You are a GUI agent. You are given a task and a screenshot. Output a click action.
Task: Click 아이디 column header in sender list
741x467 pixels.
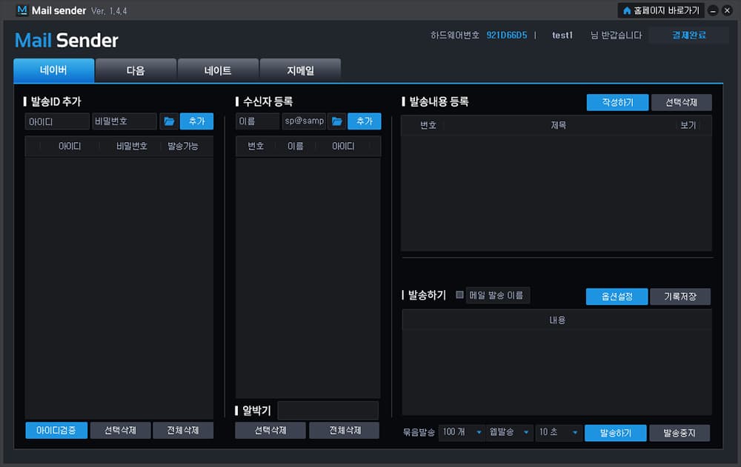tap(70, 147)
